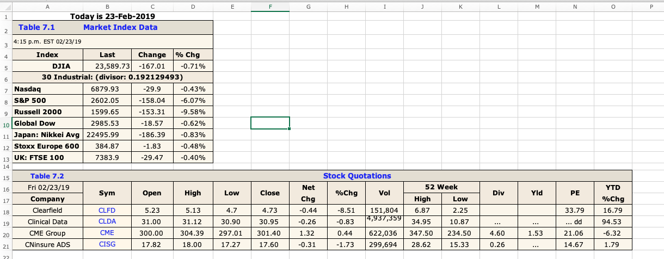Click the 'S&P 500' index cell
The height and width of the screenshot is (259, 664).
[47, 100]
